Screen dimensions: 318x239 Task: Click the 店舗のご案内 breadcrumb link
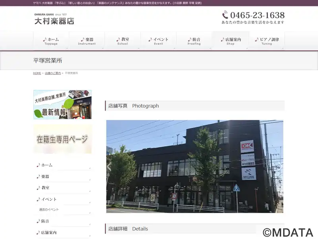[x=53, y=73]
